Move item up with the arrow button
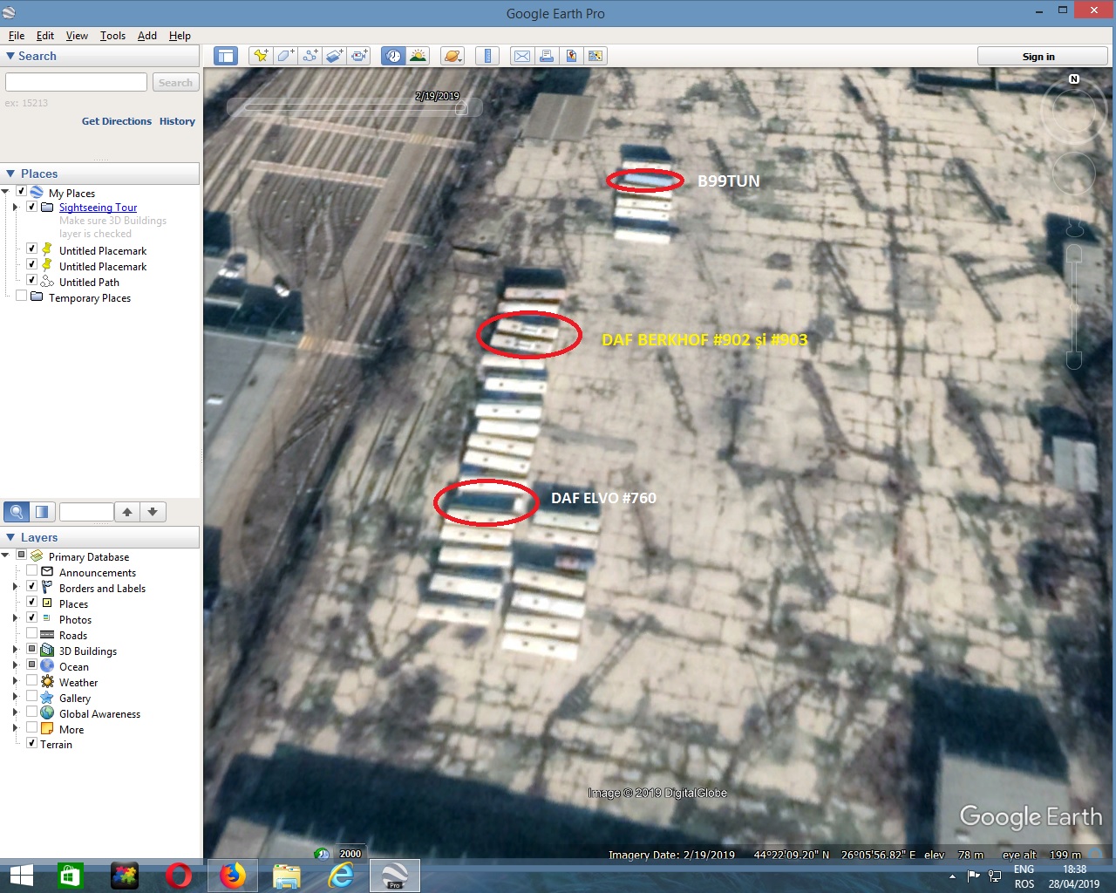This screenshot has height=893, width=1116. pyautogui.click(x=127, y=512)
